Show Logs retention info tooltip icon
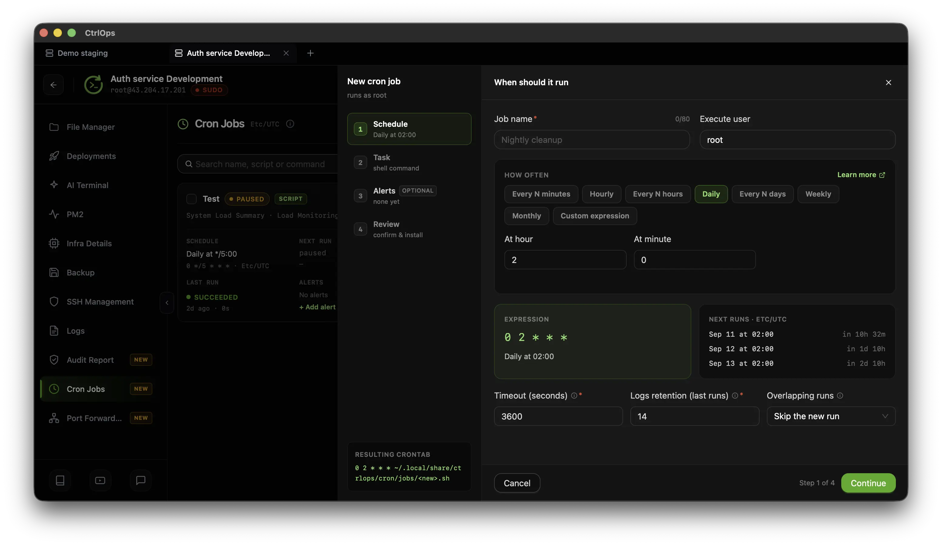The width and height of the screenshot is (942, 546). (735, 395)
